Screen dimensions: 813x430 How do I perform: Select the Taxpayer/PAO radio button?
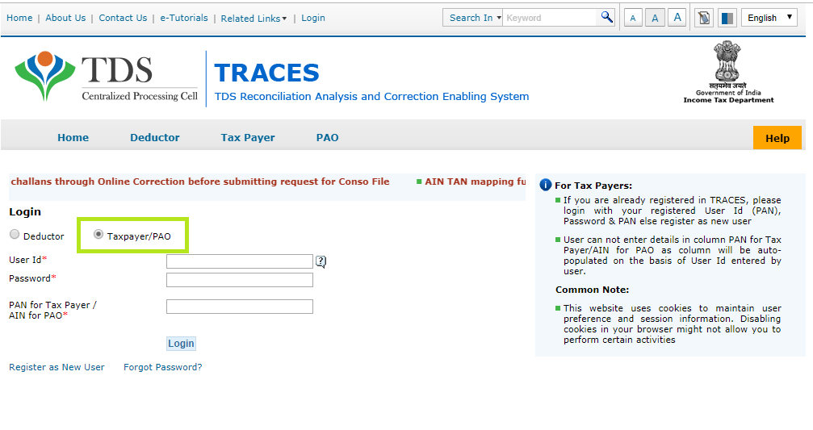pyautogui.click(x=98, y=235)
